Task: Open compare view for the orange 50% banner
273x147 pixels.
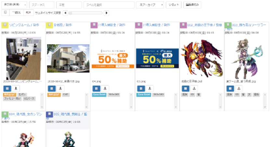Action: (x=96, y=88)
